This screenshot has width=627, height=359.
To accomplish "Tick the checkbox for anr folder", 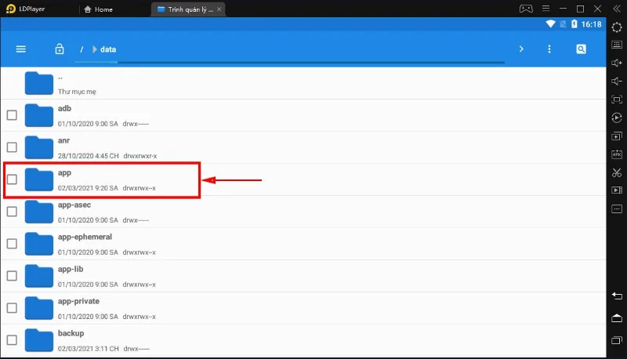I will [x=12, y=147].
